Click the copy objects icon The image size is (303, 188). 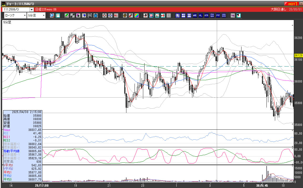click(x=90, y=16)
